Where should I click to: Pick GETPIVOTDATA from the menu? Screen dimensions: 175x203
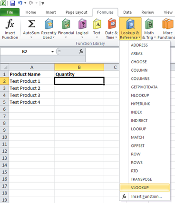pyautogui.click(x=145, y=87)
